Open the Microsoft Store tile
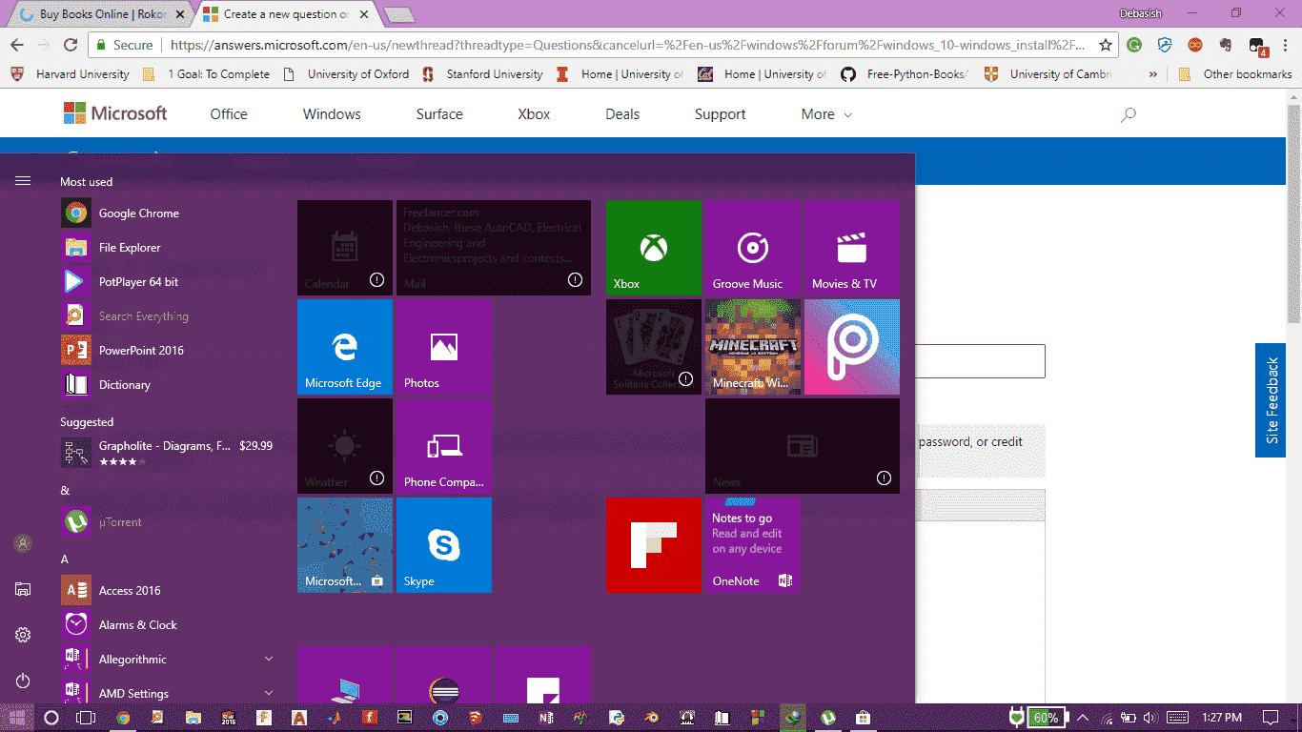The height and width of the screenshot is (732, 1302). (x=345, y=544)
